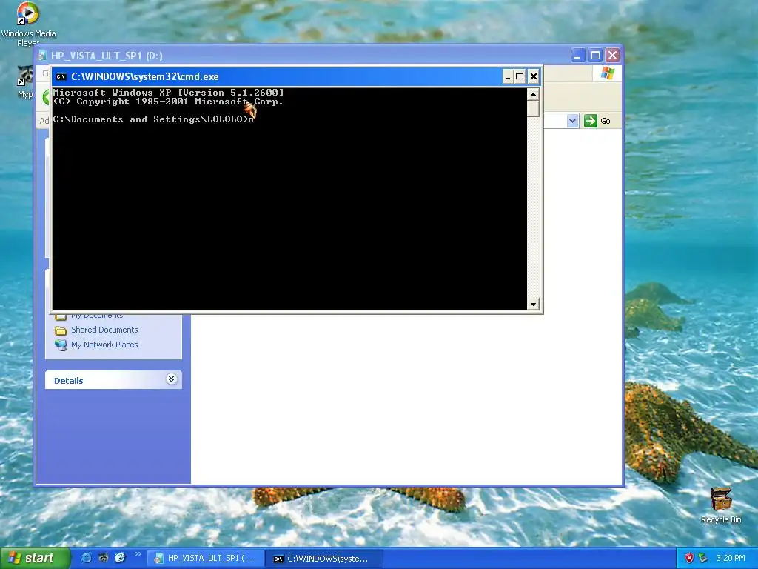Click the red security shield tray icon
The image size is (758, 569).
pos(689,558)
